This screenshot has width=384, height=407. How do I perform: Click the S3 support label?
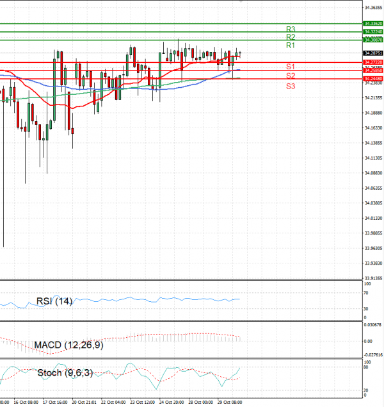[x=291, y=86]
